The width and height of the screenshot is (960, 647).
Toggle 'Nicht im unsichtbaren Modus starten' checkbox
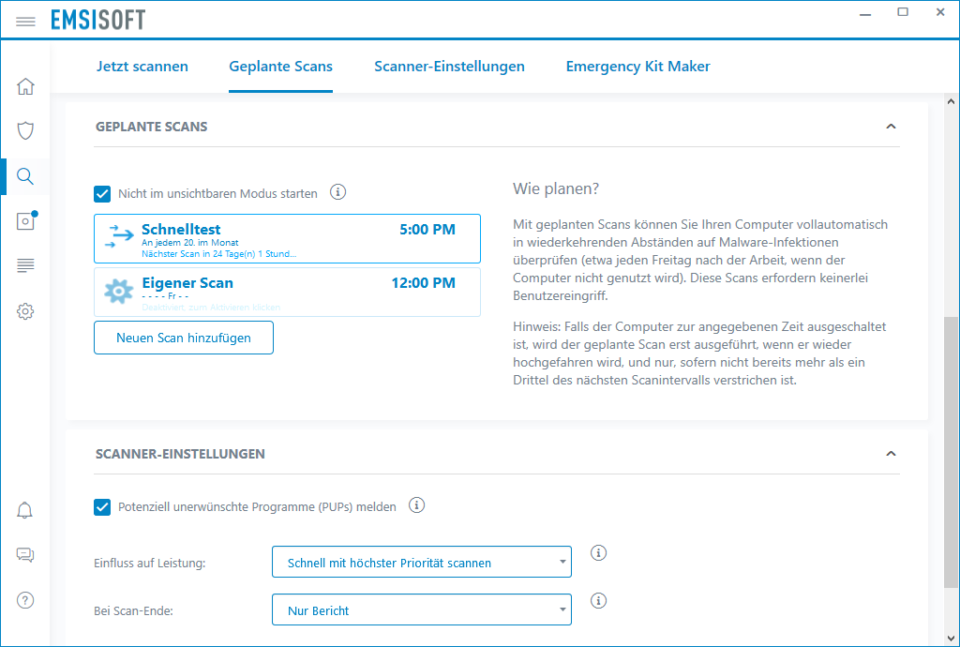click(x=102, y=193)
